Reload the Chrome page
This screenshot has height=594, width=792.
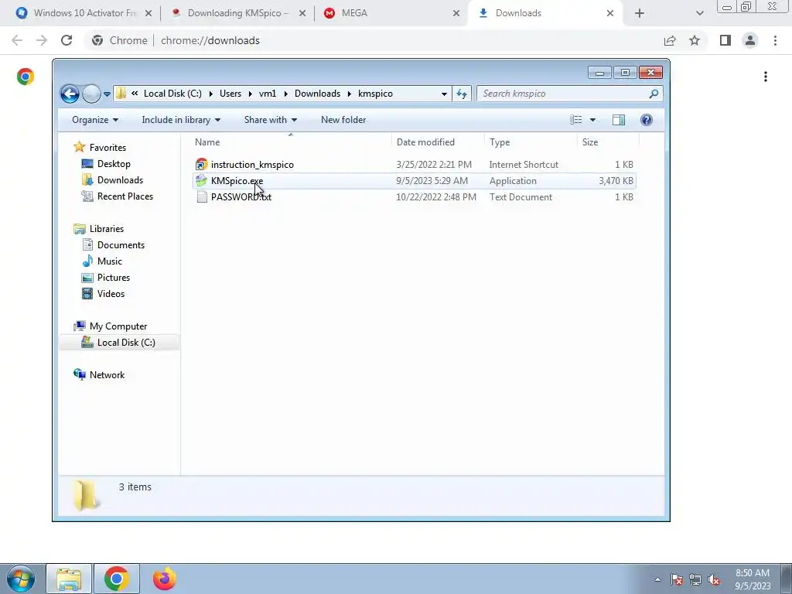click(67, 40)
